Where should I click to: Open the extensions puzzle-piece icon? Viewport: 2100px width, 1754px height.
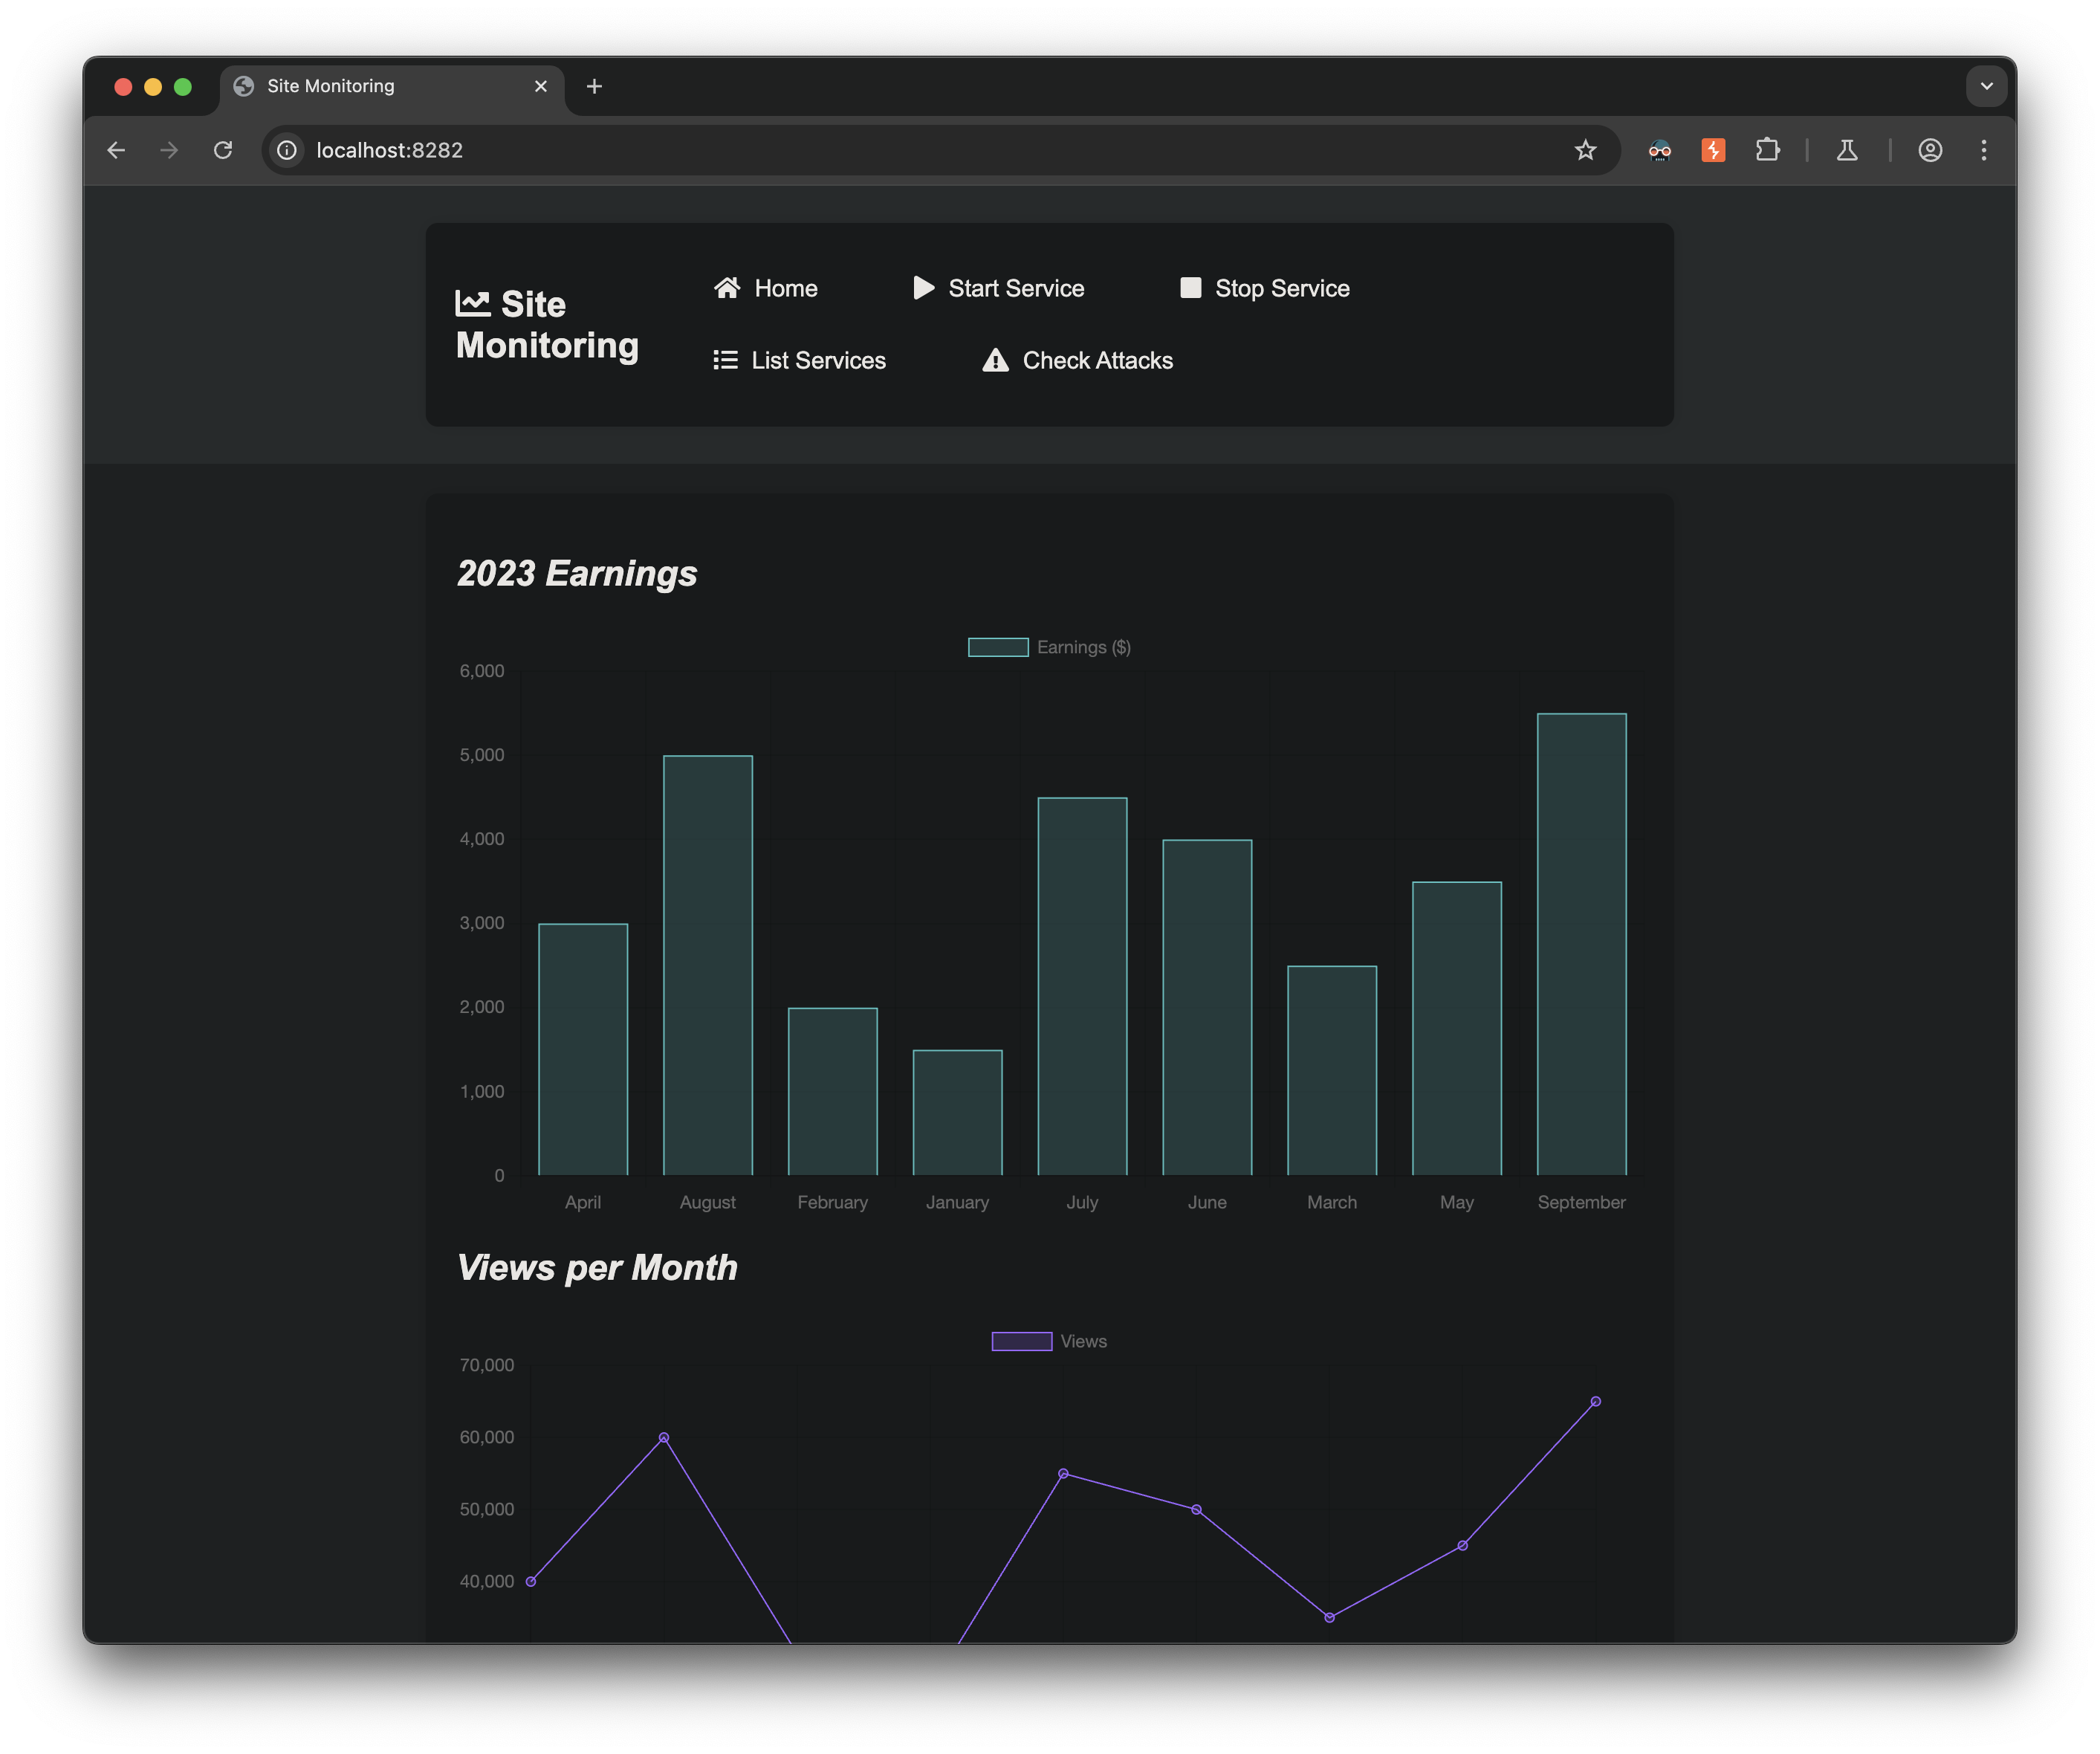(x=1768, y=150)
